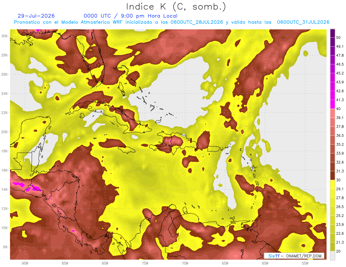Click the longitude label "70W"
This screenshot has height=267, width=346.
pyautogui.click(x=185, y=263)
